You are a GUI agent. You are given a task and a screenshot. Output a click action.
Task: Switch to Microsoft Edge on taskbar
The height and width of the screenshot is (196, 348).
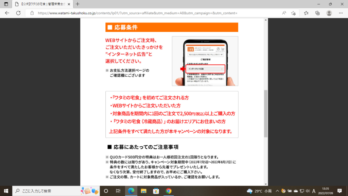pos(131,191)
